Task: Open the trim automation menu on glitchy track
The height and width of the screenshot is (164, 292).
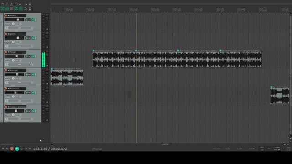Action: click(x=7, y=42)
